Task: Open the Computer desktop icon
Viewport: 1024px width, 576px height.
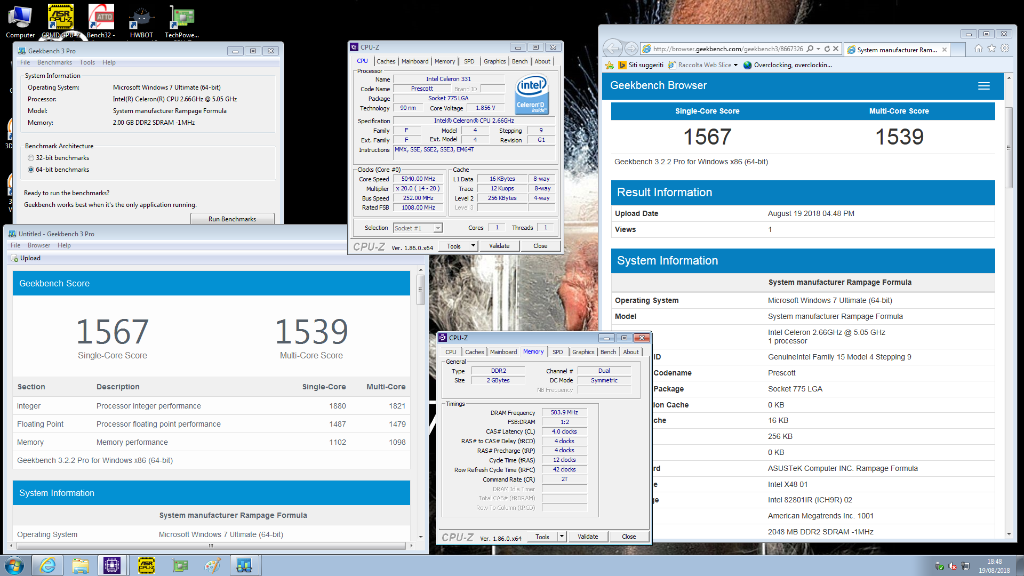Action: coord(20,21)
